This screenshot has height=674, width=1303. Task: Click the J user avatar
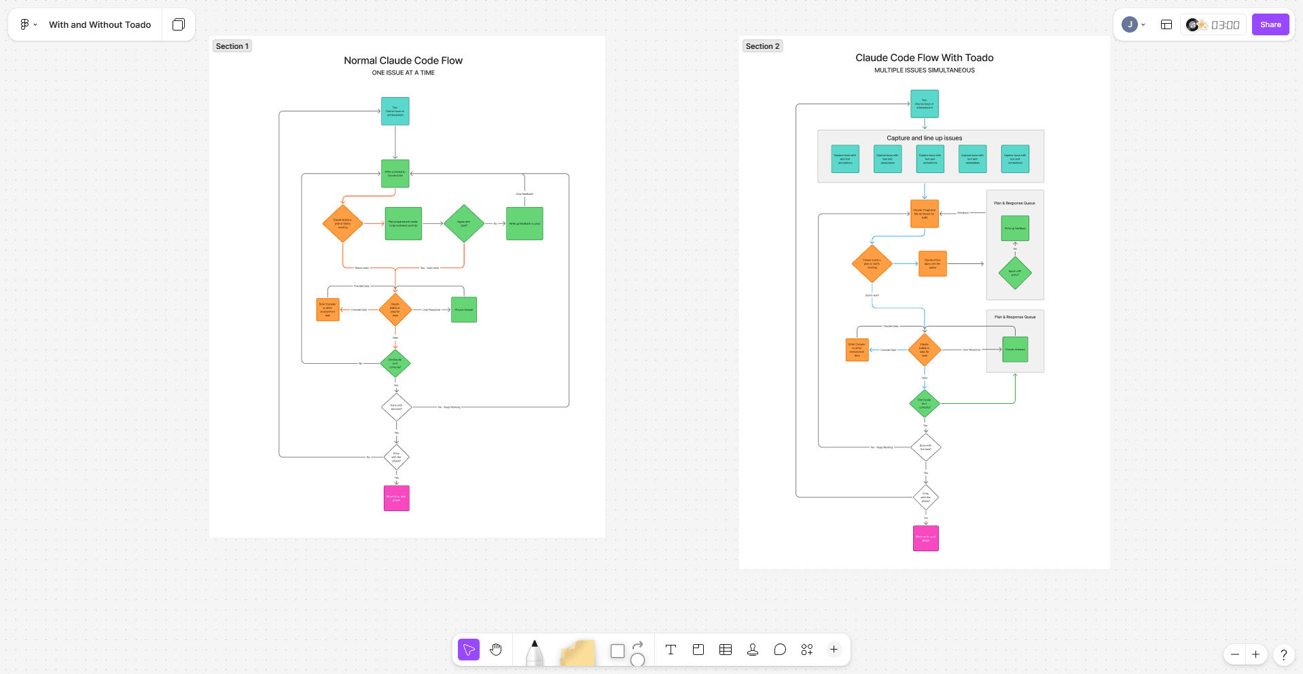(x=1130, y=24)
